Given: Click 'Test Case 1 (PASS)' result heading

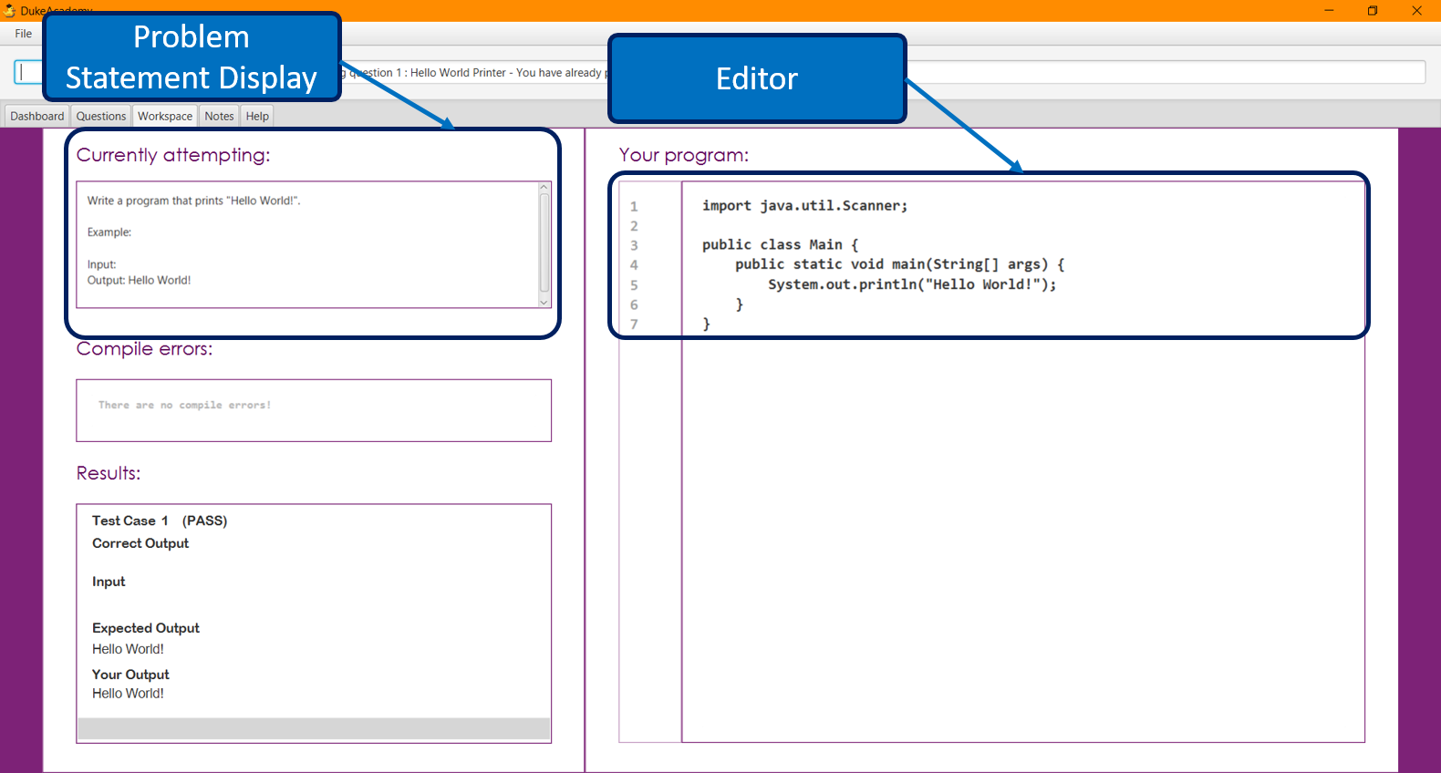Looking at the screenshot, I should click(160, 520).
